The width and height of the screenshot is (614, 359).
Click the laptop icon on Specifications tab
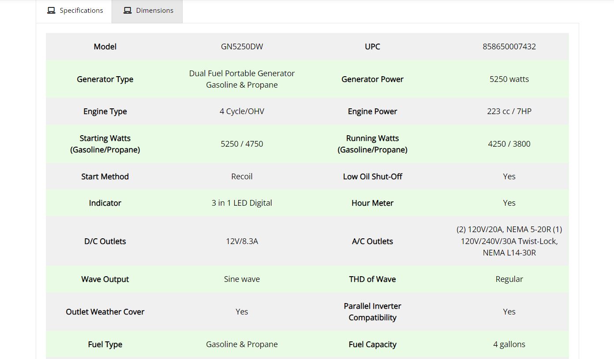pos(51,10)
